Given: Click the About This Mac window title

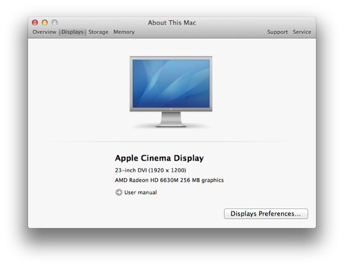Looking at the screenshot, I should coord(172,23).
